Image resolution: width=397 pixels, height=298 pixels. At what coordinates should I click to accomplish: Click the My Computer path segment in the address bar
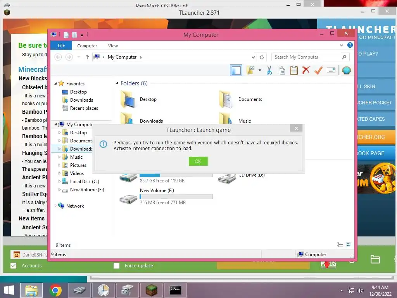(122, 57)
